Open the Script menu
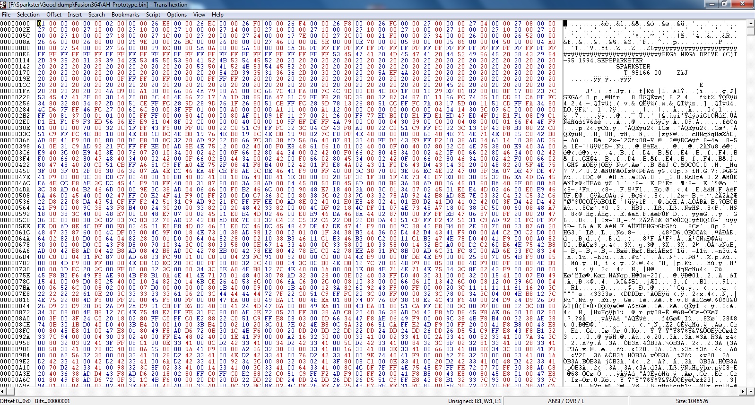Screen dimensions: 755x405 153,15
